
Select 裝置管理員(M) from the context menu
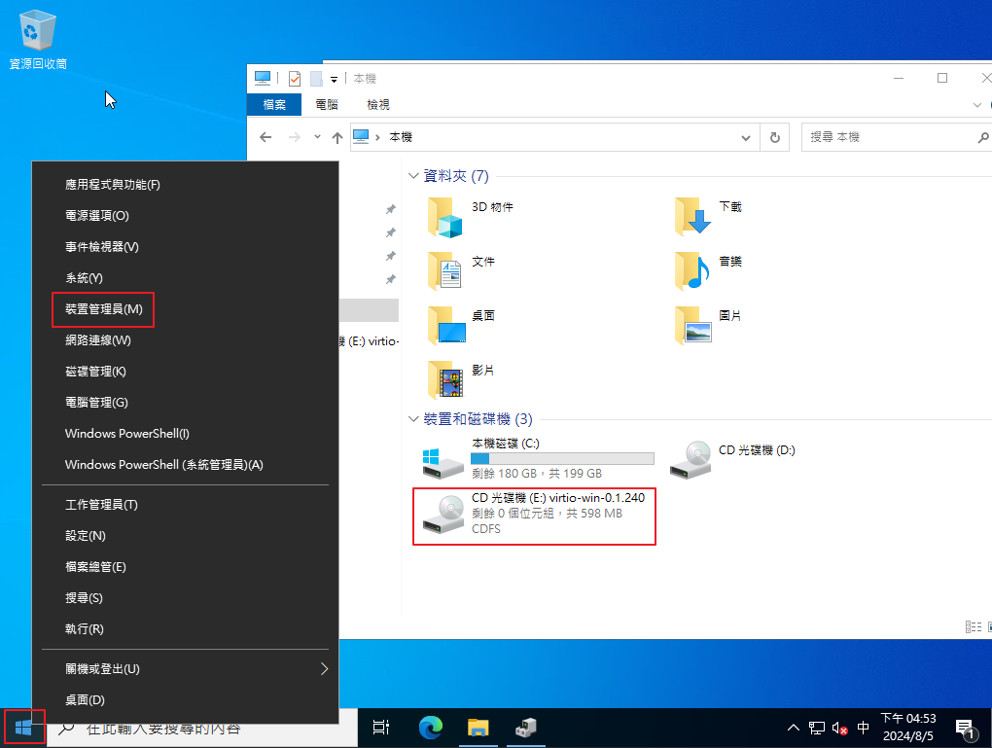pos(103,309)
